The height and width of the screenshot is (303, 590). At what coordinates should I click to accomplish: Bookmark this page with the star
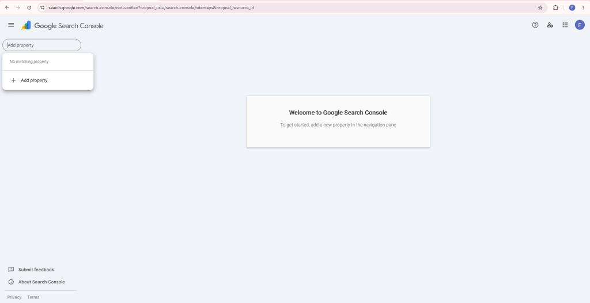[540, 7]
